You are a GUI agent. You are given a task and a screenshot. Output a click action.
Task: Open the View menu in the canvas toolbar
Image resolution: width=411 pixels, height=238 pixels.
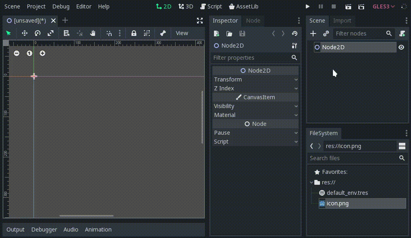pyautogui.click(x=182, y=33)
